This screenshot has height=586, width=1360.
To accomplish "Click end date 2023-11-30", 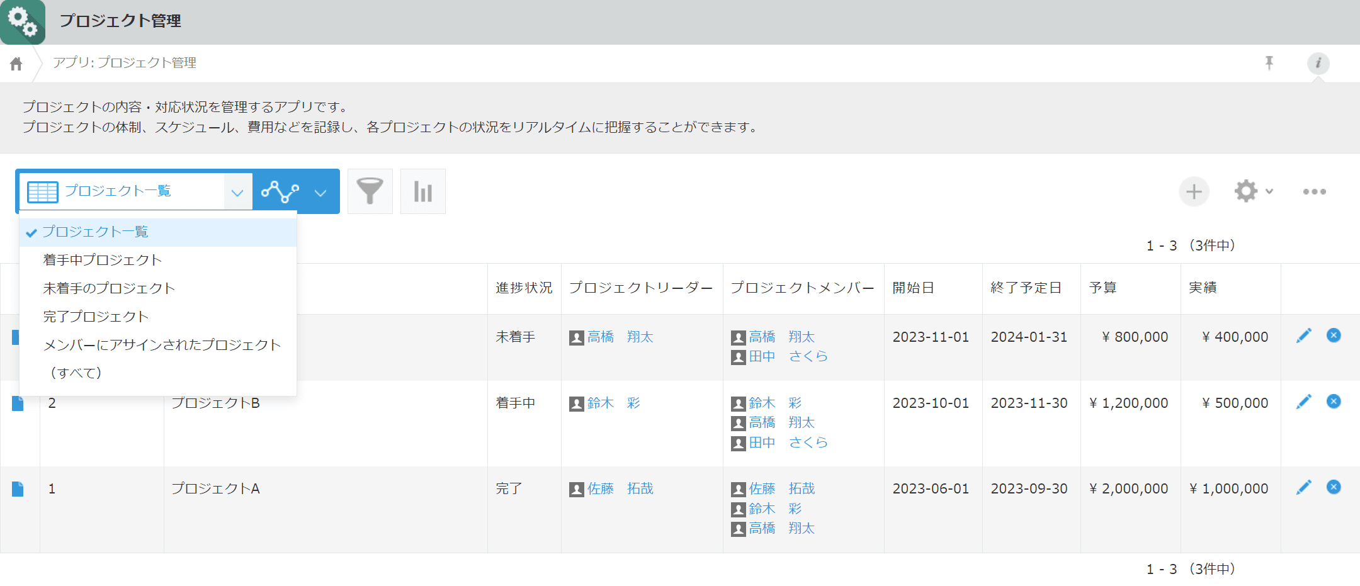I will pos(1029,403).
